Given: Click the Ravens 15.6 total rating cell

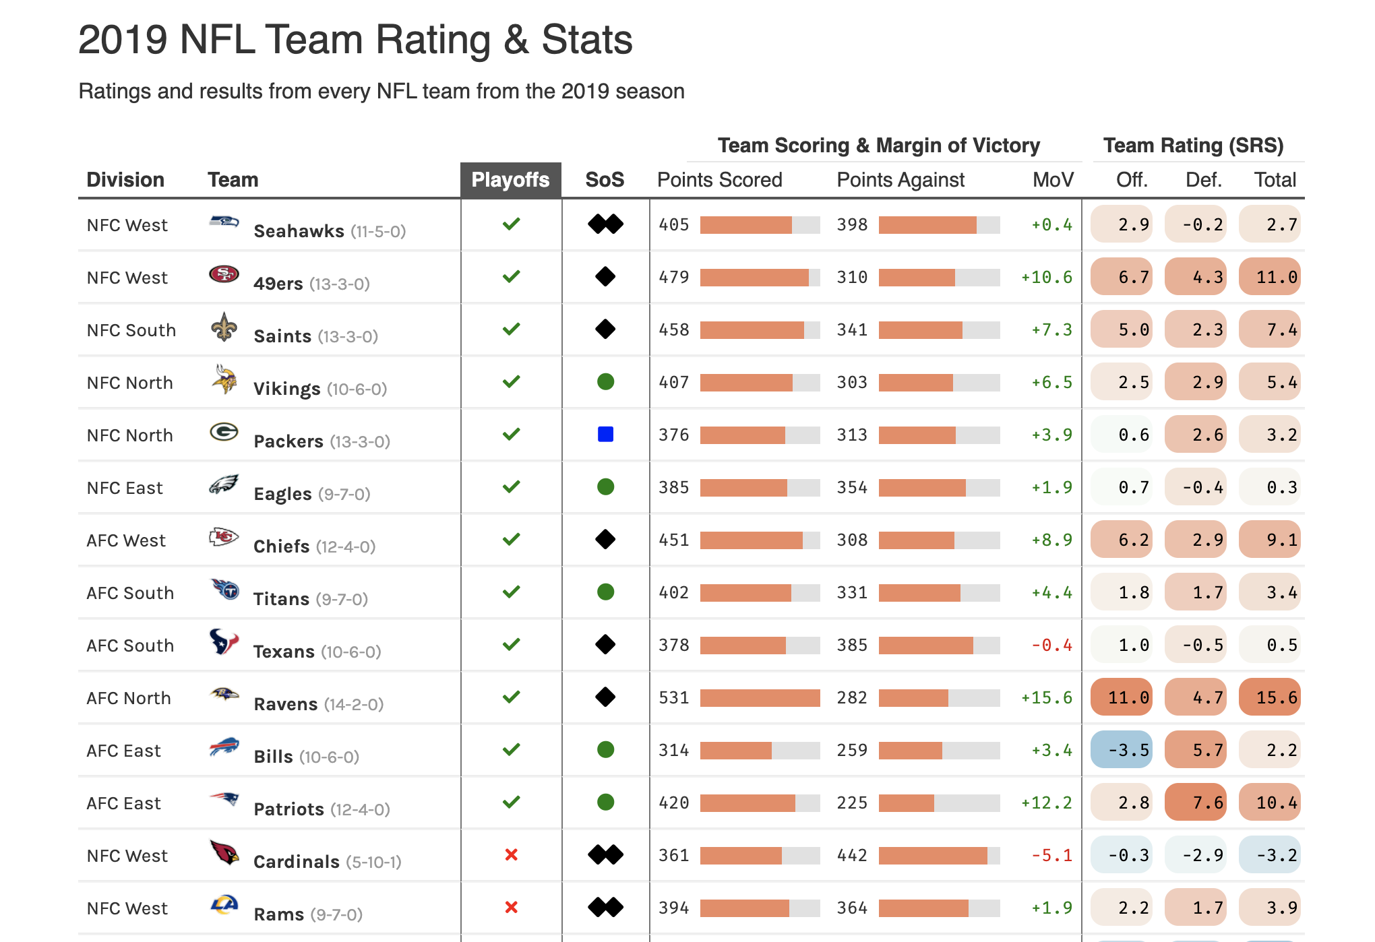Looking at the screenshot, I should pos(1269,697).
